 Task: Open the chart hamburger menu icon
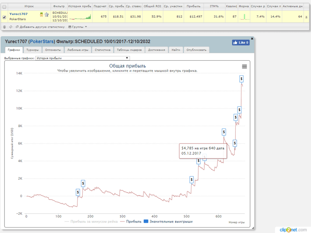pyautogui.click(x=244, y=67)
